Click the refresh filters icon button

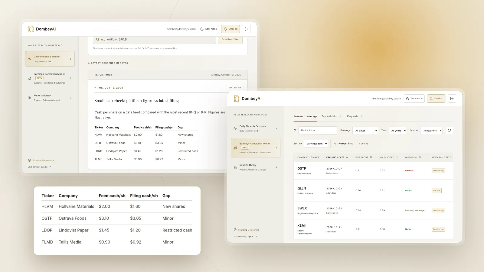(449, 131)
